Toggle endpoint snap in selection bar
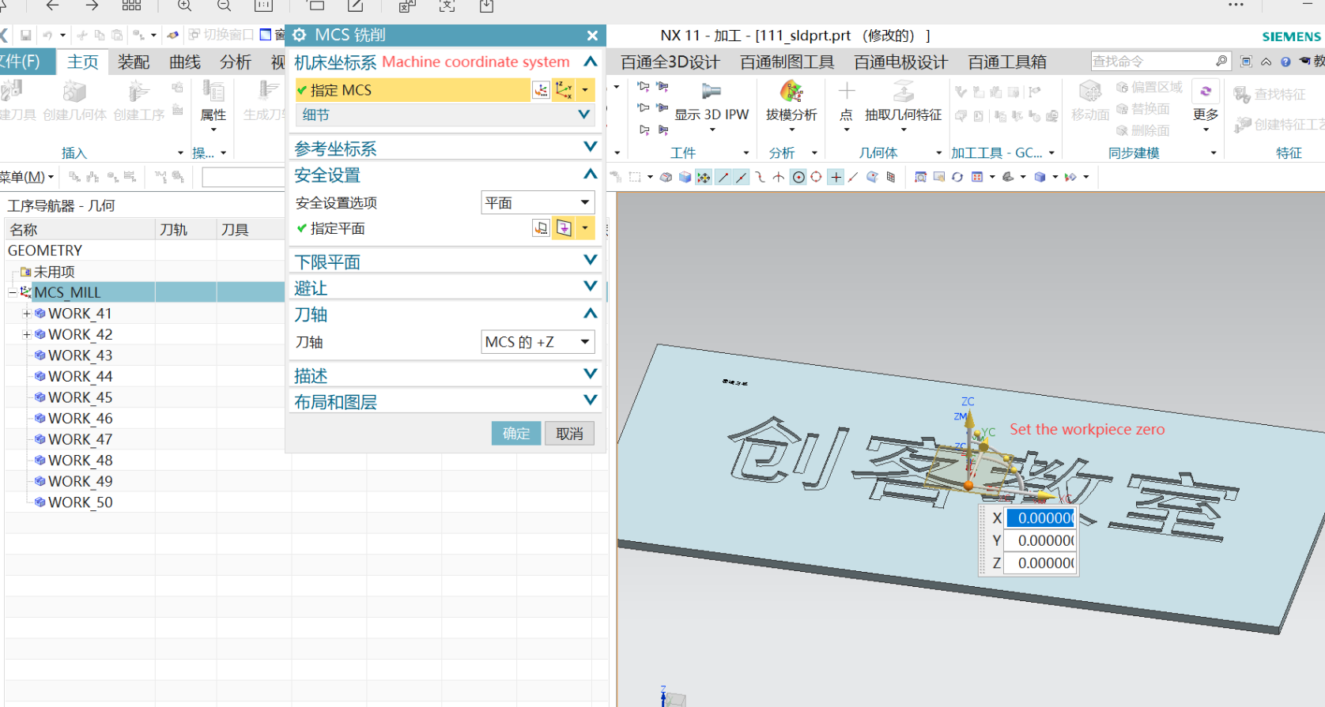The height and width of the screenshot is (707, 1325). pyautogui.click(x=723, y=177)
